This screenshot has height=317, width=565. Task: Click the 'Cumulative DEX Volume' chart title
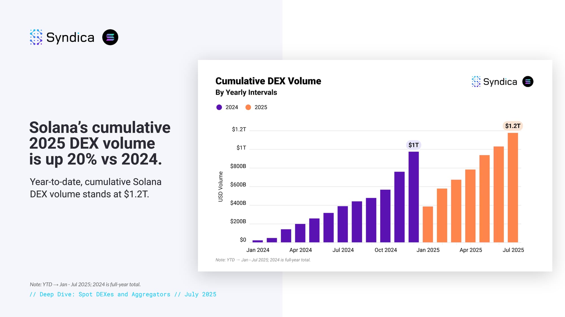[268, 81]
